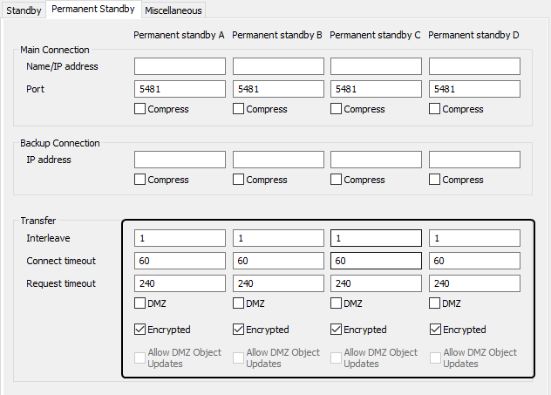The image size is (551, 395).
Task: Select Interleave field for Permanent standby C
Action: (376, 238)
